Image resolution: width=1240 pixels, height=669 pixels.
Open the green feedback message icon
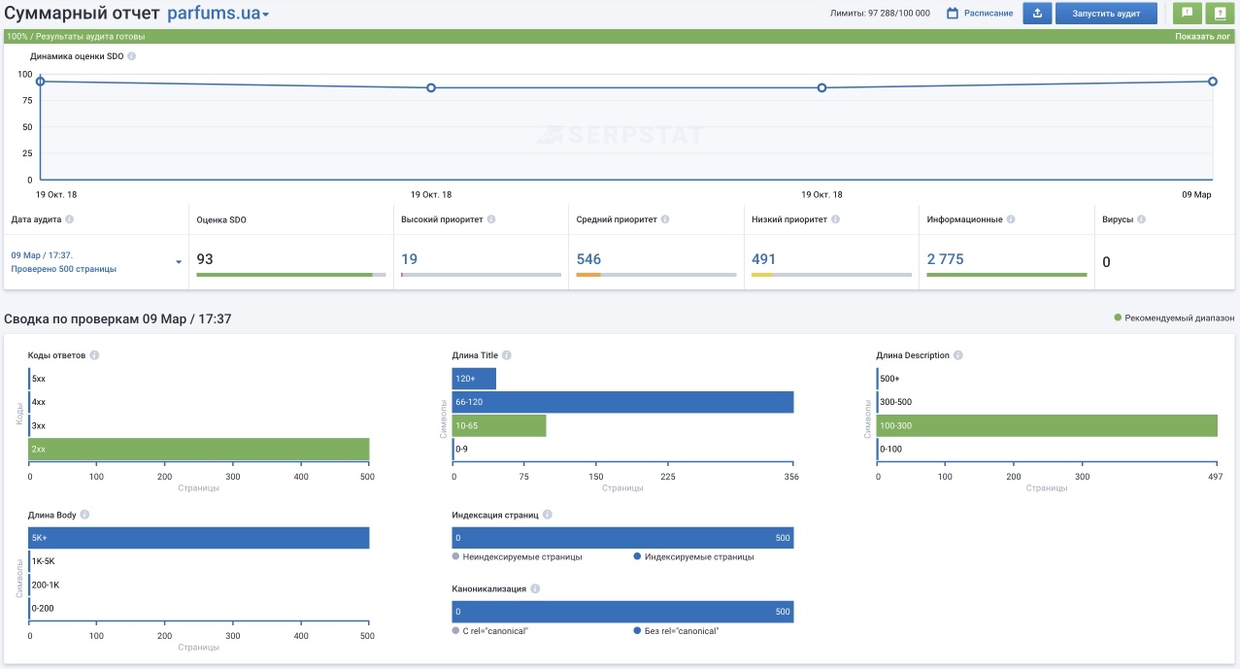(1187, 13)
